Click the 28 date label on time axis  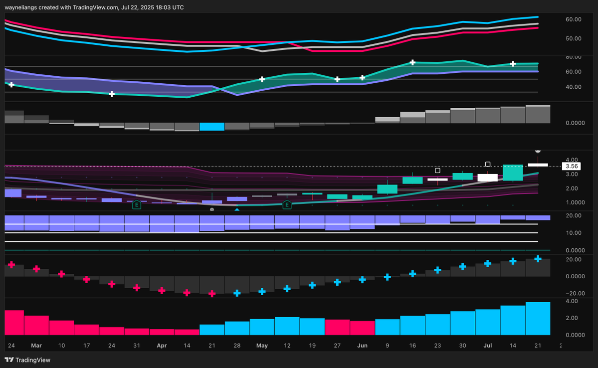click(237, 346)
